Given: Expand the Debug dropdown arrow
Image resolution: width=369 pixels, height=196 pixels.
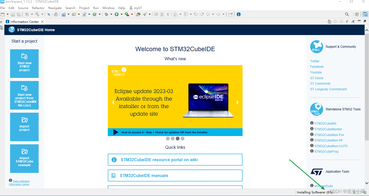Looking at the screenshot, I should click(111, 14).
